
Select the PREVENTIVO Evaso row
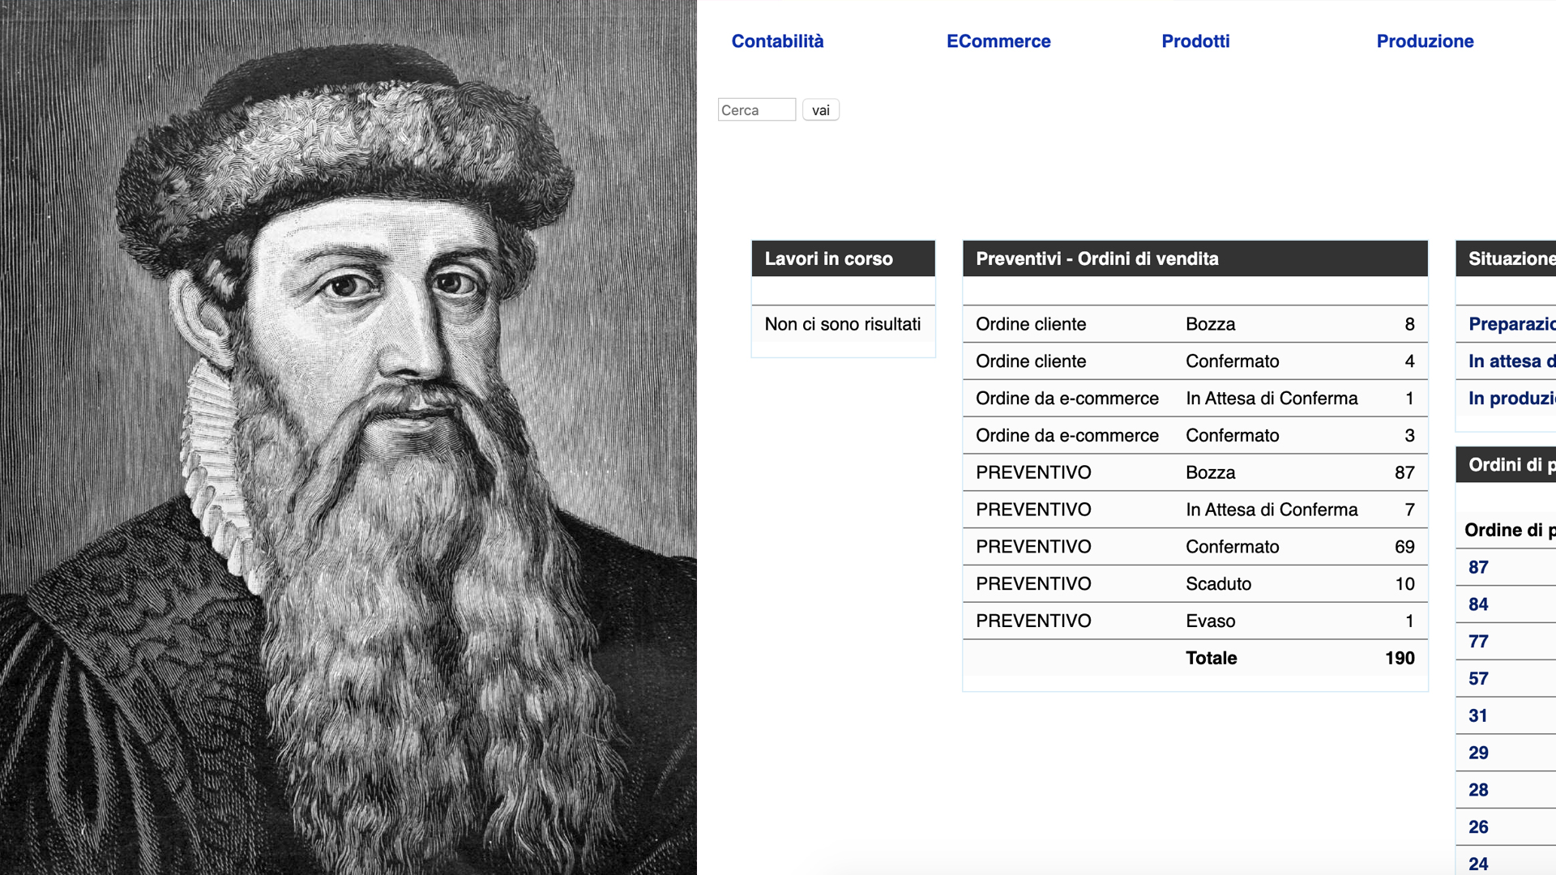point(1195,621)
